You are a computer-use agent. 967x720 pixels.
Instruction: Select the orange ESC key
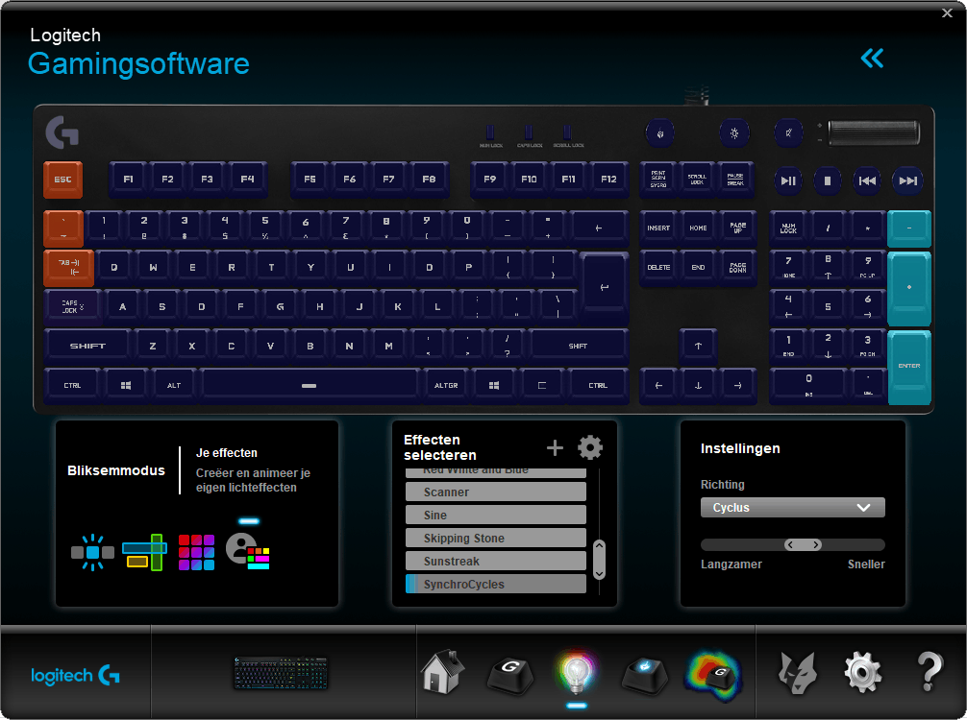coord(62,180)
